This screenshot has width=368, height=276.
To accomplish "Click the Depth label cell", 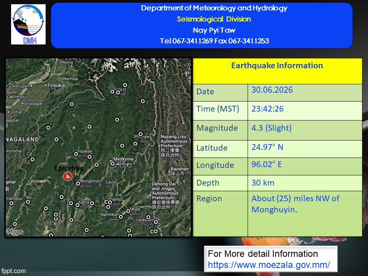I will pos(220,183).
